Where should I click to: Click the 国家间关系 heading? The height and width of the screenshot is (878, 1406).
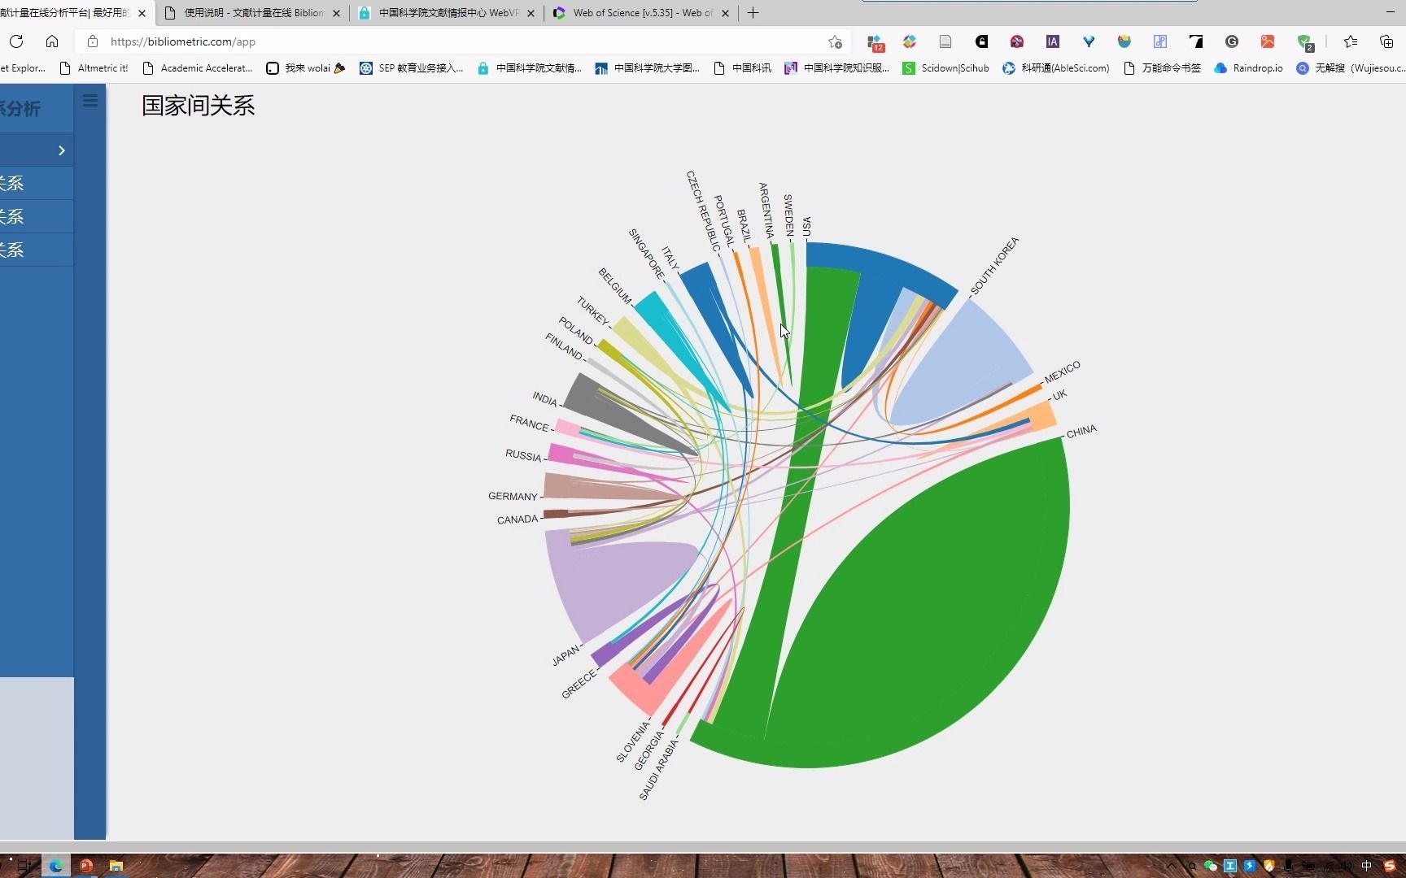pyautogui.click(x=199, y=106)
